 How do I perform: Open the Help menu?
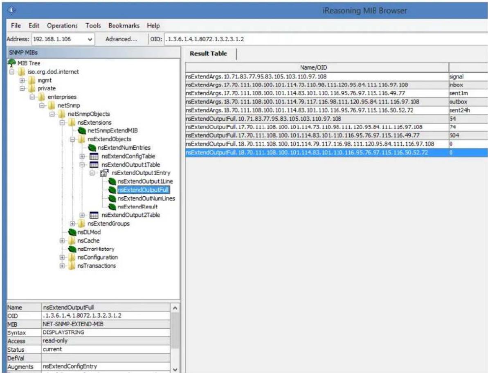tap(153, 26)
